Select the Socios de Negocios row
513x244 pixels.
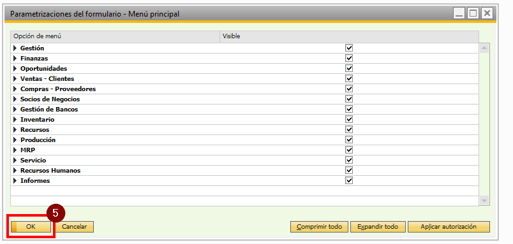point(245,99)
